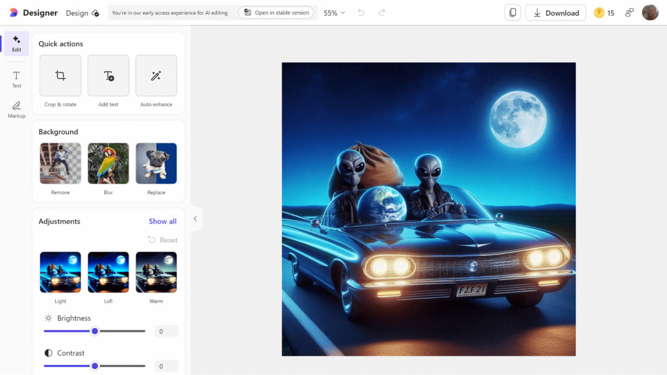The height and width of the screenshot is (375, 667).
Task: Click the Brightness slider handle
Action: 95,331
